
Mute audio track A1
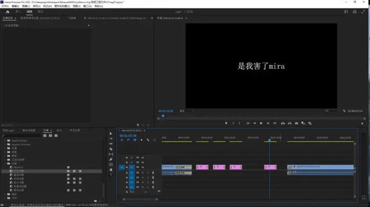coord(143,172)
